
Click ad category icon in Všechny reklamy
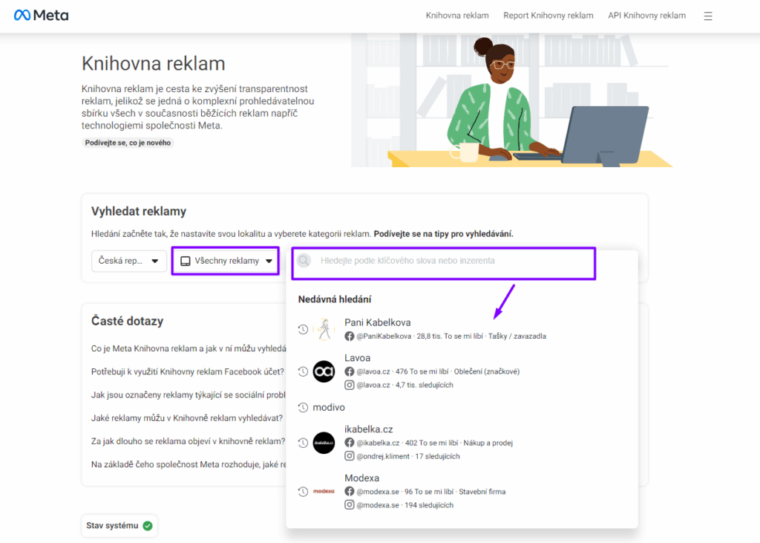(x=185, y=261)
